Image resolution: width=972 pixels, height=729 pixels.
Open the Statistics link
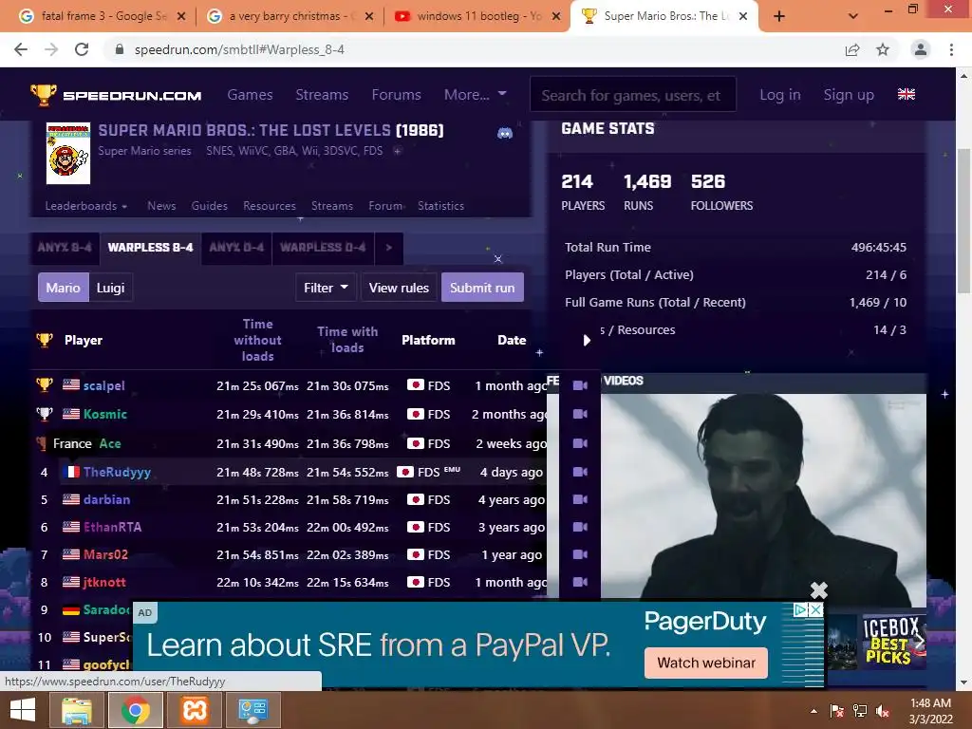(440, 206)
